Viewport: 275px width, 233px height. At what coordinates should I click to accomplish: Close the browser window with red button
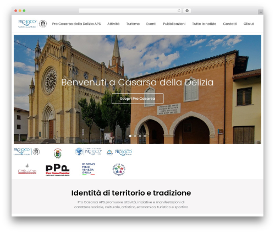pyautogui.click(x=16, y=11)
